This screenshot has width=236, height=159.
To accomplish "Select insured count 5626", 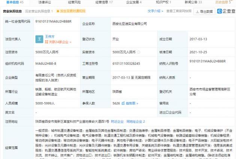I will (x=116, y=103).
